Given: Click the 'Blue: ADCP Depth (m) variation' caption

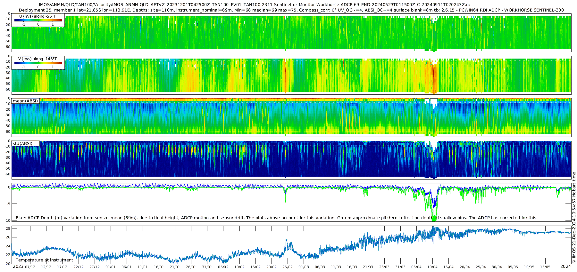Looking at the screenshot, I should (x=277, y=218).
